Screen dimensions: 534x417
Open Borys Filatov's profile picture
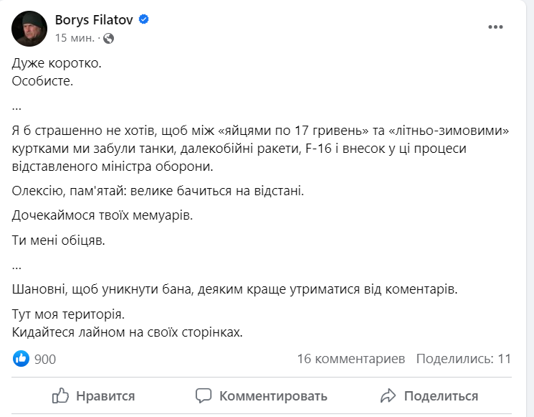coord(29,28)
